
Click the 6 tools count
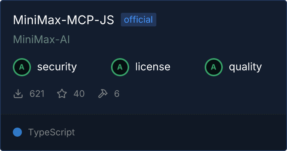117,94
